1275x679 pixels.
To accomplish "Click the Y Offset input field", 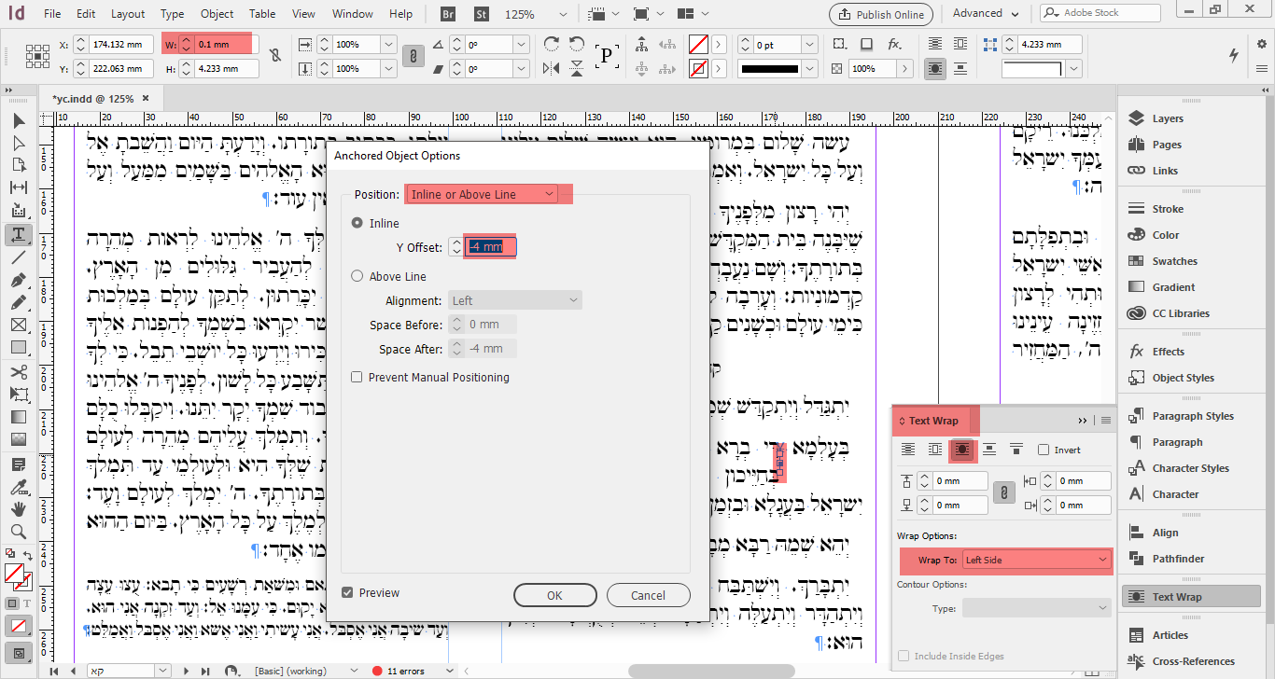I will (490, 247).
